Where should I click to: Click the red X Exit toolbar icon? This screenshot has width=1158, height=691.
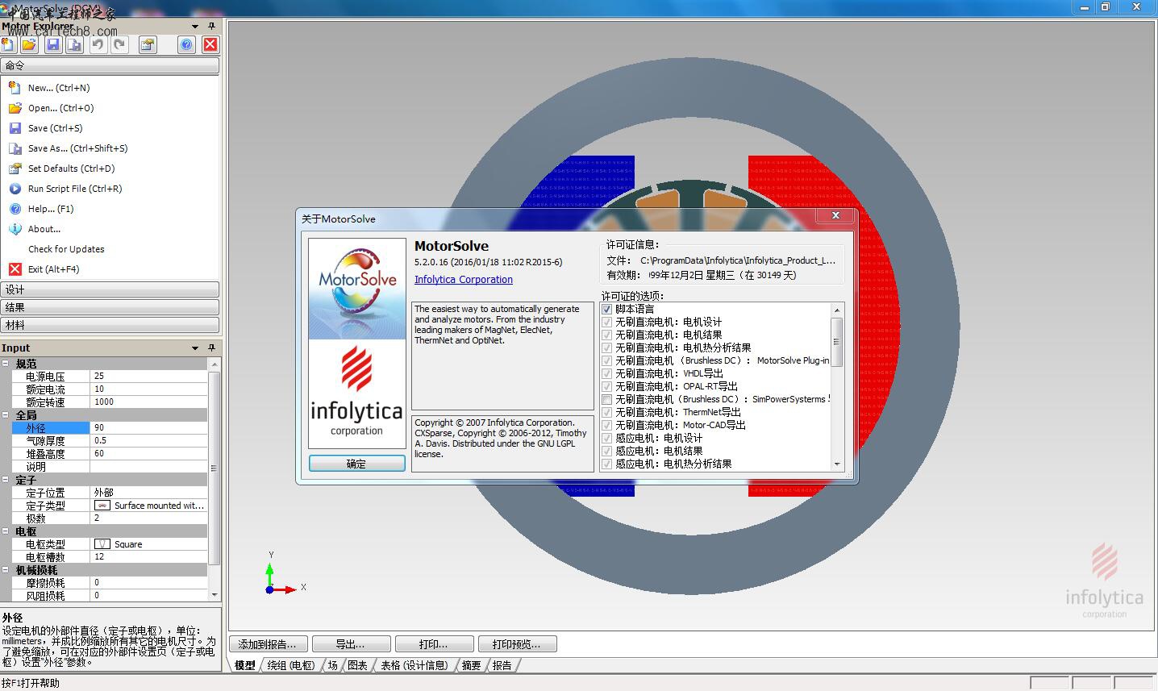(x=210, y=44)
